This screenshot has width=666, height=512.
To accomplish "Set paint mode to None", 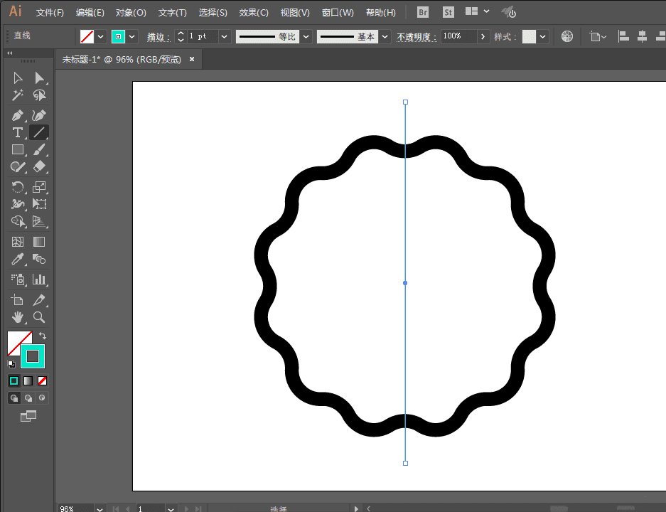I will tap(43, 381).
